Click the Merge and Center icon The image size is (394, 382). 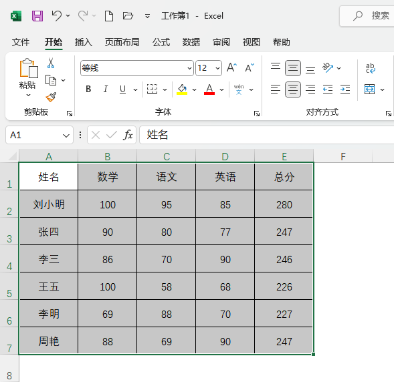370,89
